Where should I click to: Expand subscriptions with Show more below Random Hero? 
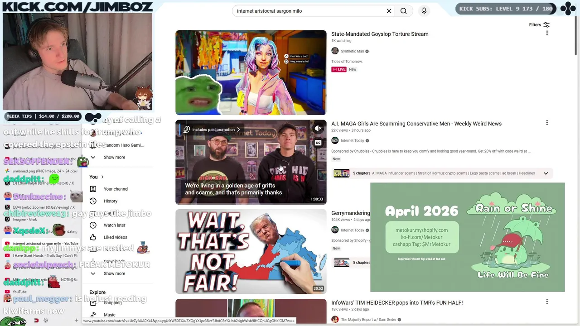(x=114, y=157)
